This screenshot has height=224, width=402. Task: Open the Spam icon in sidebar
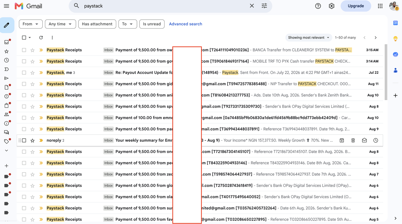tap(7, 97)
